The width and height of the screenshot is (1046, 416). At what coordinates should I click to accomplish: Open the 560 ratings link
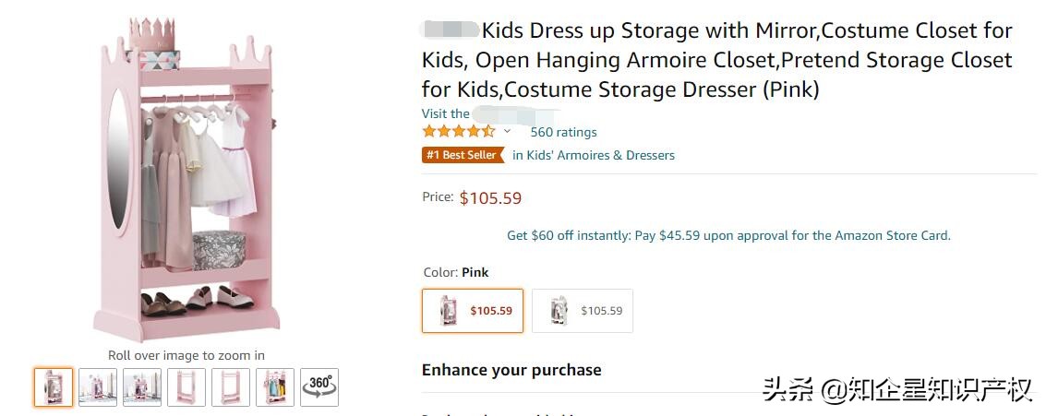coord(563,132)
